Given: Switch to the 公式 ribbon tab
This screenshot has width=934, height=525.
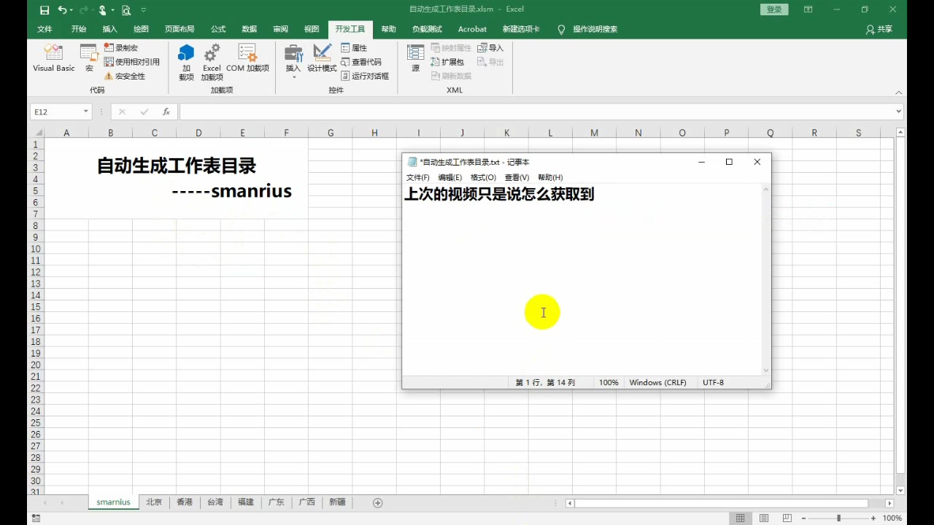Looking at the screenshot, I should coord(218,29).
